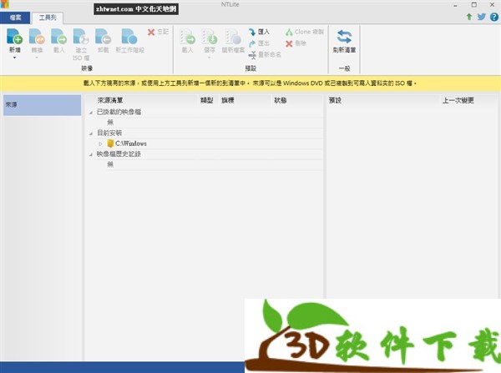Viewport: 501px width, 373px height.
Task: Click the 類型 (Type) column header
Action: (206, 100)
